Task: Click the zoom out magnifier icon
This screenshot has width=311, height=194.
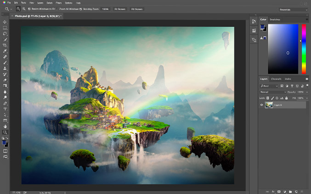Action: coord(23,9)
